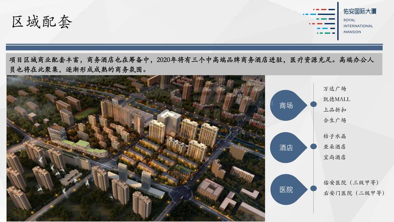The width and height of the screenshot is (394, 222).
Task: Select the 酒店 teardrop shape
Action: pos(289,147)
